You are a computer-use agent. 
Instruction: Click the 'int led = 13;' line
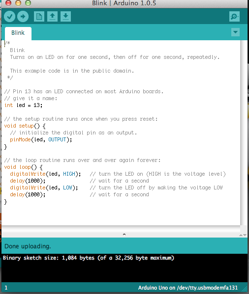[23, 105]
